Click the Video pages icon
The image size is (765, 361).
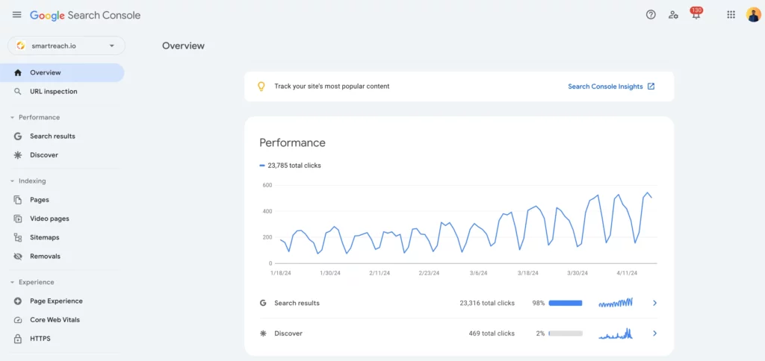[18, 219]
